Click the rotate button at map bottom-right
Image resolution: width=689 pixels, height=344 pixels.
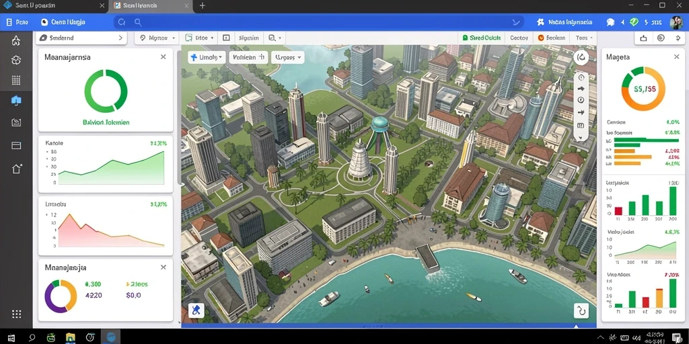(581, 310)
